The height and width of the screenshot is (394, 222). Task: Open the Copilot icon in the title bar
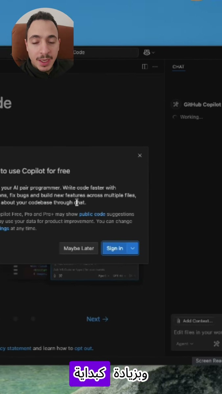coord(147,53)
